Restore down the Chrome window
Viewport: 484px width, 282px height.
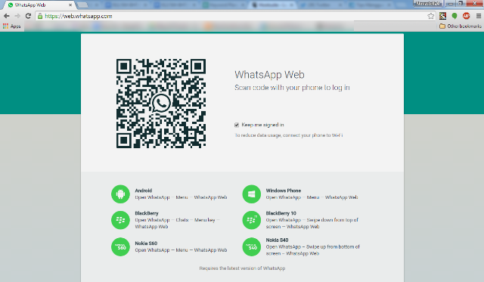click(x=461, y=3)
